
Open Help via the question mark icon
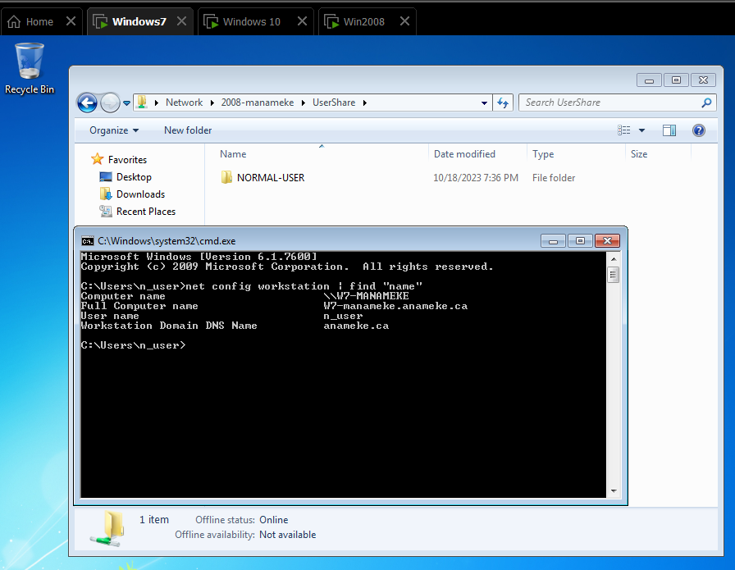click(698, 130)
